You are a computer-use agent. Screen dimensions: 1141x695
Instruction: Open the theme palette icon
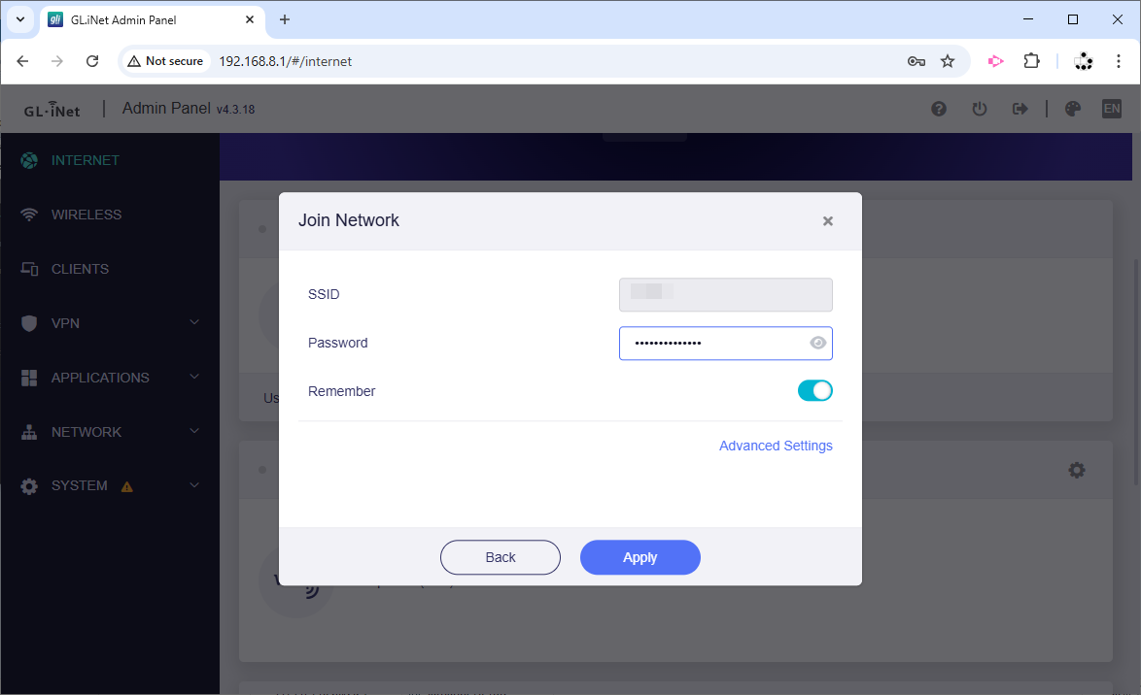1073,109
